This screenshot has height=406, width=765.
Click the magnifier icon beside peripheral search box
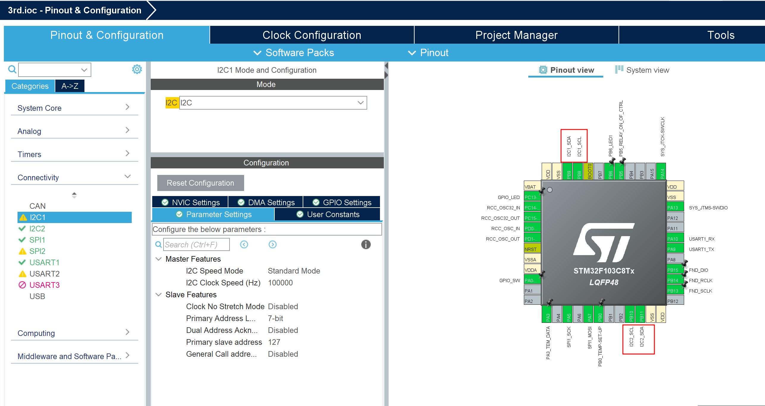(x=12, y=69)
